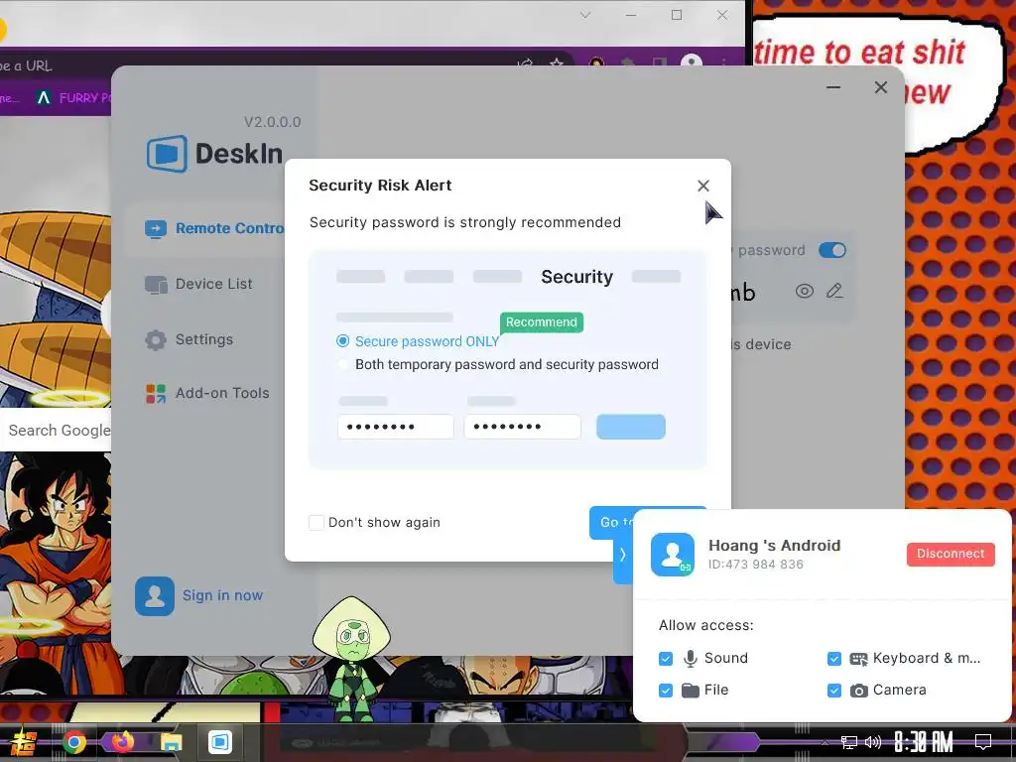The width and height of the screenshot is (1016, 762).
Task: Click the second masked password field
Action: tap(522, 427)
